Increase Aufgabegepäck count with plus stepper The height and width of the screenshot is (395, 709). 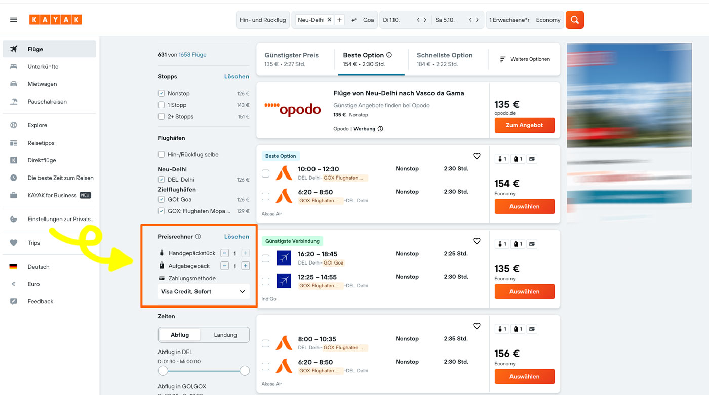click(245, 266)
